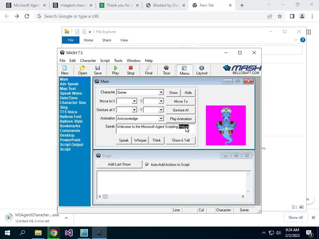Click the Show & Tell button
Viewport: 319px width, 239px height.
pos(181,140)
